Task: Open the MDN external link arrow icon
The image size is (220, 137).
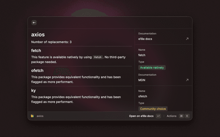Action: 187,80
